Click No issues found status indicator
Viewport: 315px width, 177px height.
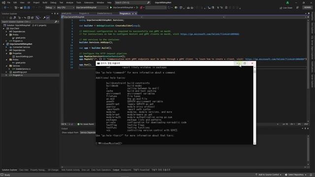(86, 124)
